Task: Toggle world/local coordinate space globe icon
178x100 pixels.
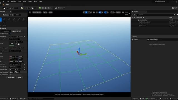Action: (94, 12)
